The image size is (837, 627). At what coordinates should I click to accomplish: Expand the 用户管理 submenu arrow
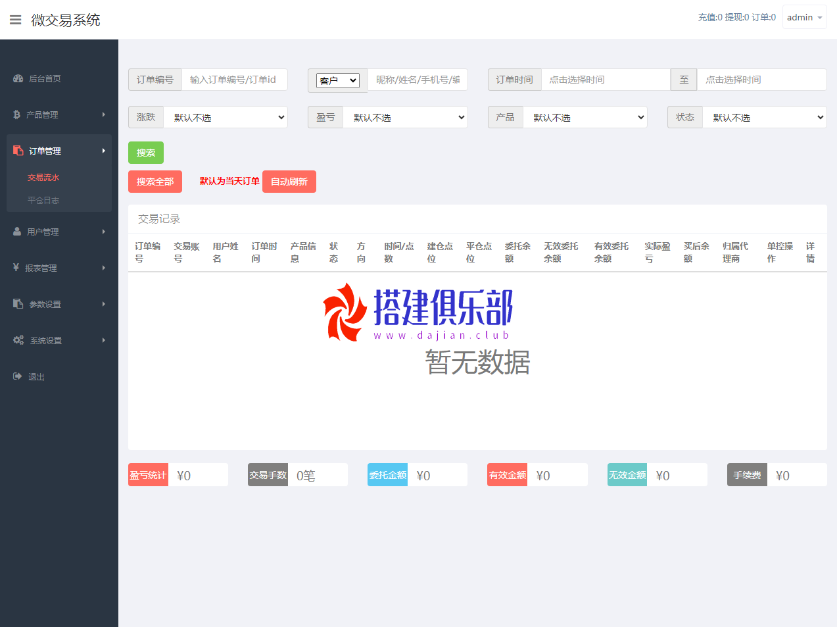(x=104, y=232)
